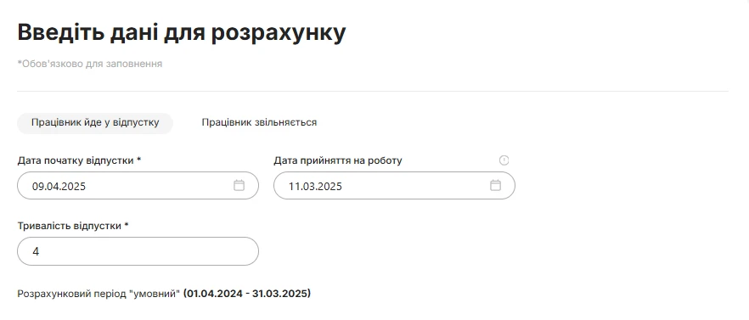
Task: Click the Розрахунковий період label text
Action: point(72,293)
